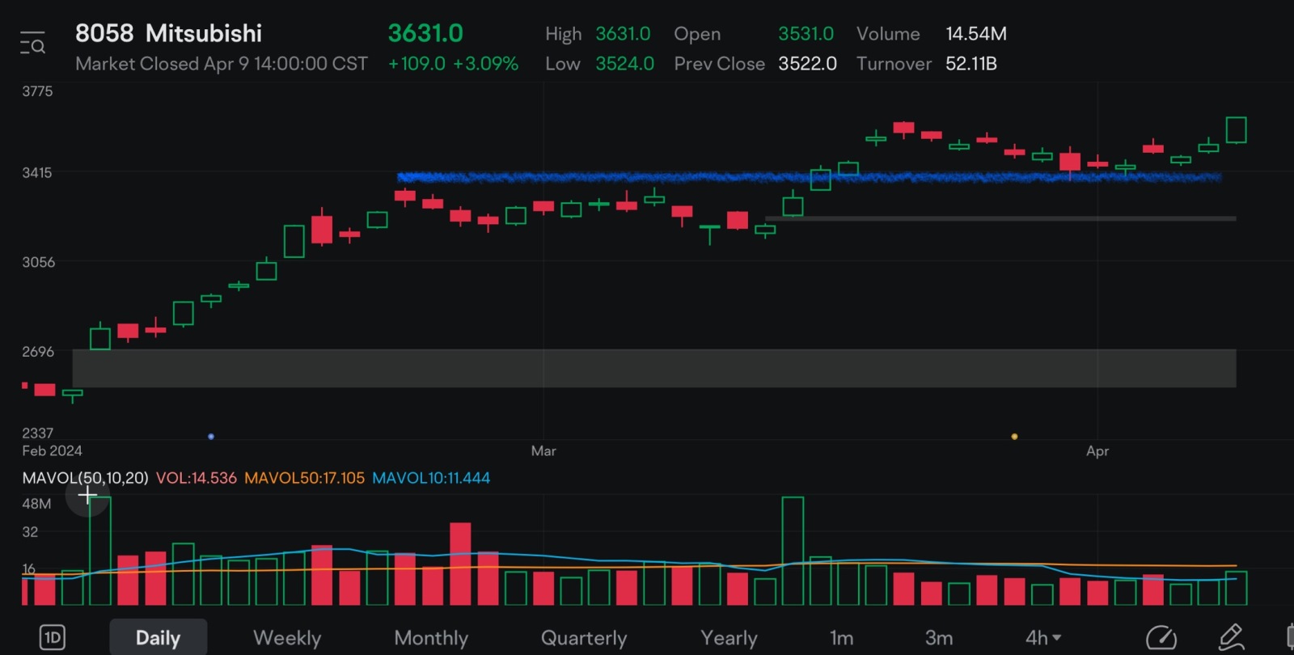Screen dimensions: 1294x655
Task: Switch to Quarterly timeframe tab
Action: [x=584, y=638]
